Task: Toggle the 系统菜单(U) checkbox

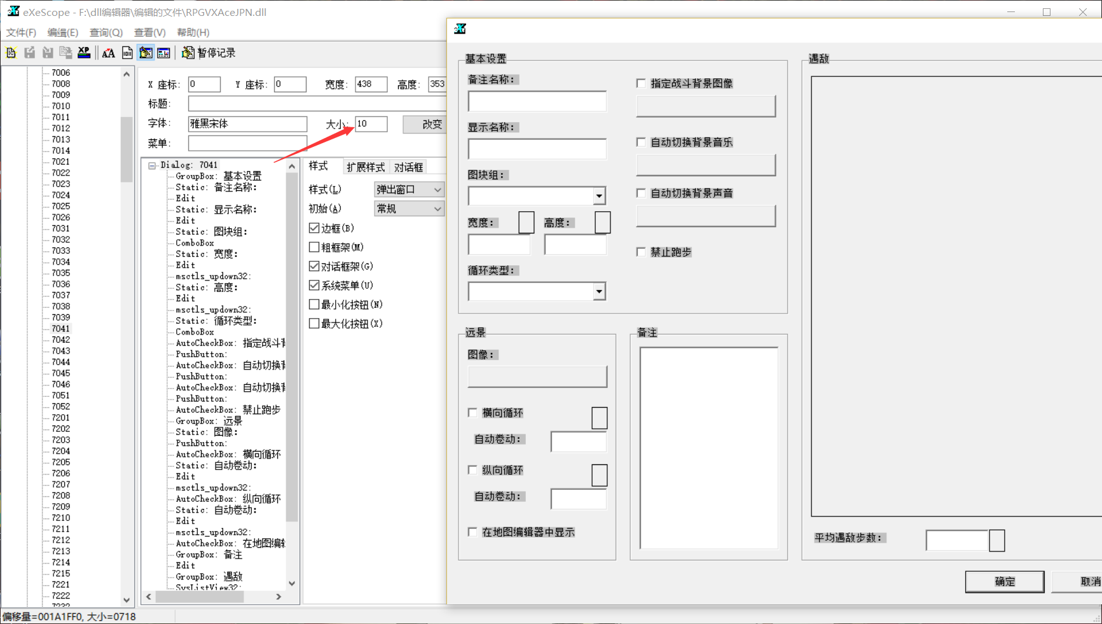Action: 314,285
